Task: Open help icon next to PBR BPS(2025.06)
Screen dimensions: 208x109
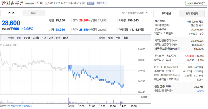Action: pyautogui.click(x=178, y=75)
